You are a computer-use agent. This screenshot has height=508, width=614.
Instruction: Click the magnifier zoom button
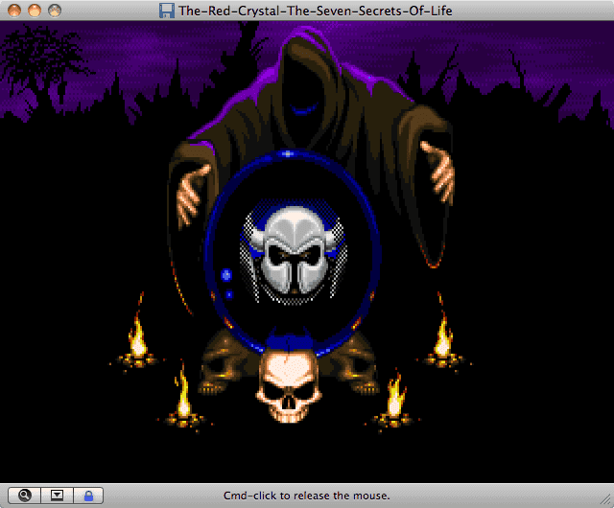tap(24, 496)
